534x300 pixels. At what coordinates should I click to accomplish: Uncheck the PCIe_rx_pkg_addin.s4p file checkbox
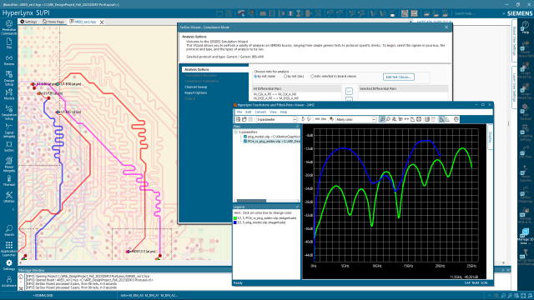(x=244, y=141)
